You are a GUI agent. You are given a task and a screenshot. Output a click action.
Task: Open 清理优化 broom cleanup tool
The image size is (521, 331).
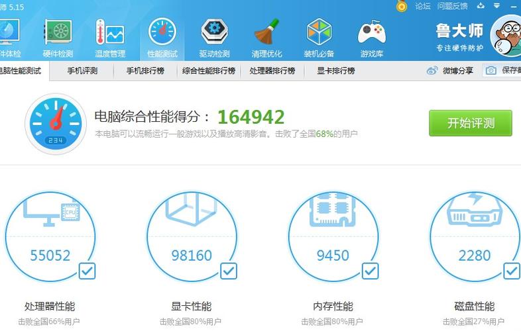tap(266, 38)
